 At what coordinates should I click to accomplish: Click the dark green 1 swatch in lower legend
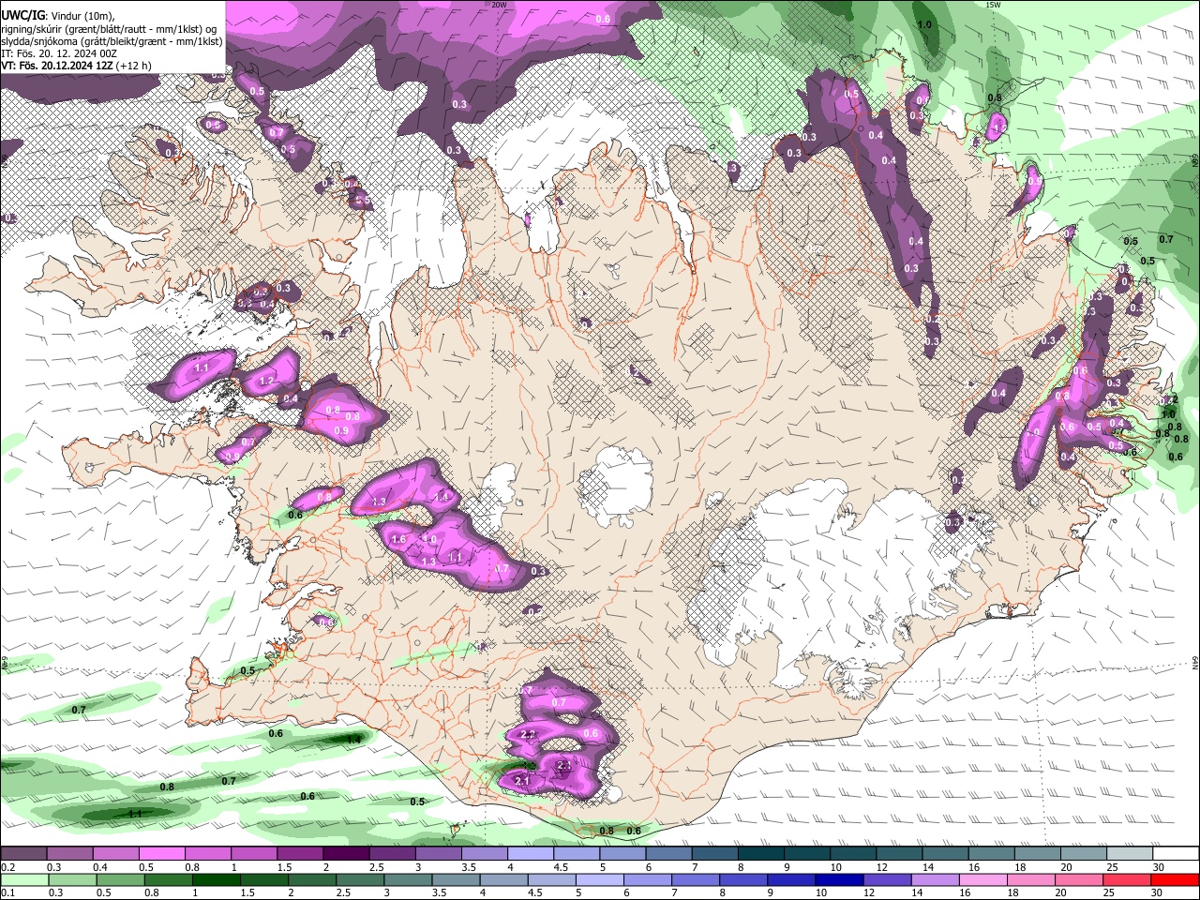click(x=217, y=879)
